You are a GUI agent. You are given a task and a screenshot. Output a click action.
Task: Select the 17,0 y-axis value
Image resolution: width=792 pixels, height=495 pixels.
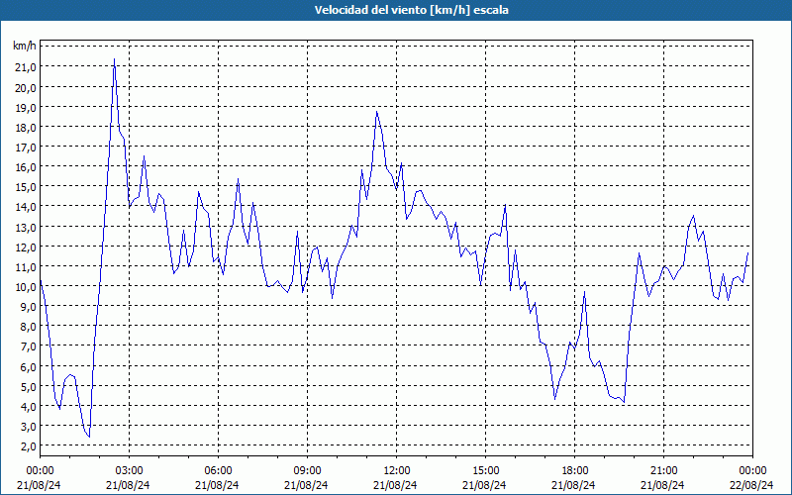coord(26,148)
